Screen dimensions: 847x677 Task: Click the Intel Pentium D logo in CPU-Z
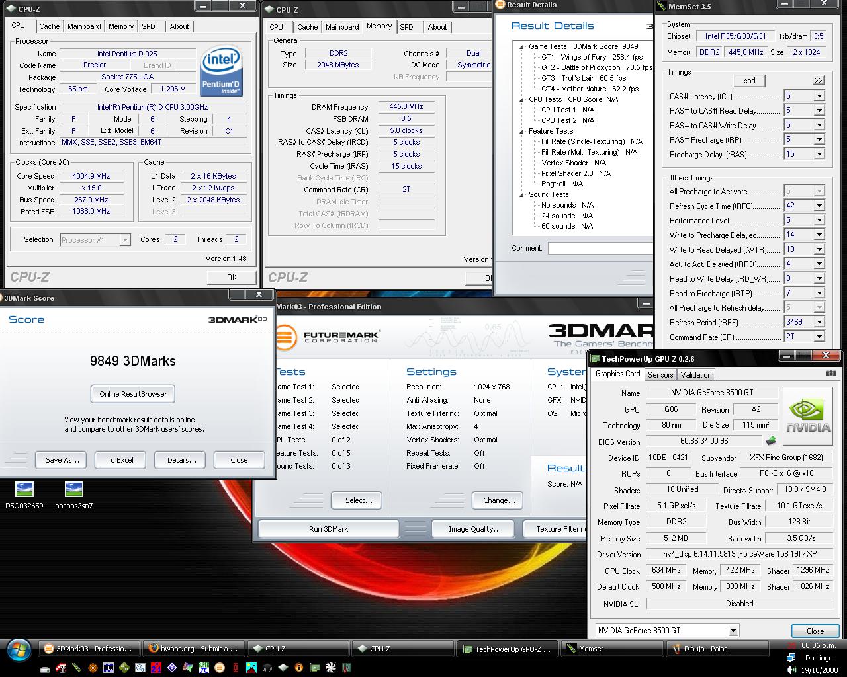pos(220,70)
